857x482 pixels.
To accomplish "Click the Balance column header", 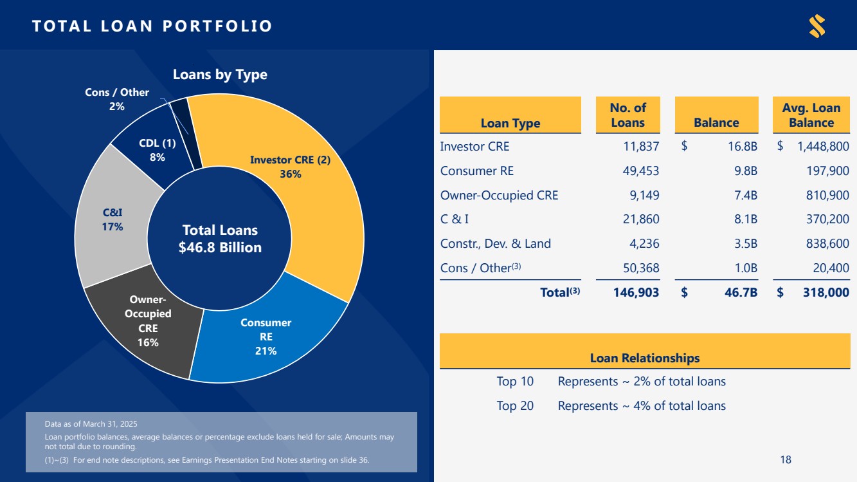I will point(716,122).
